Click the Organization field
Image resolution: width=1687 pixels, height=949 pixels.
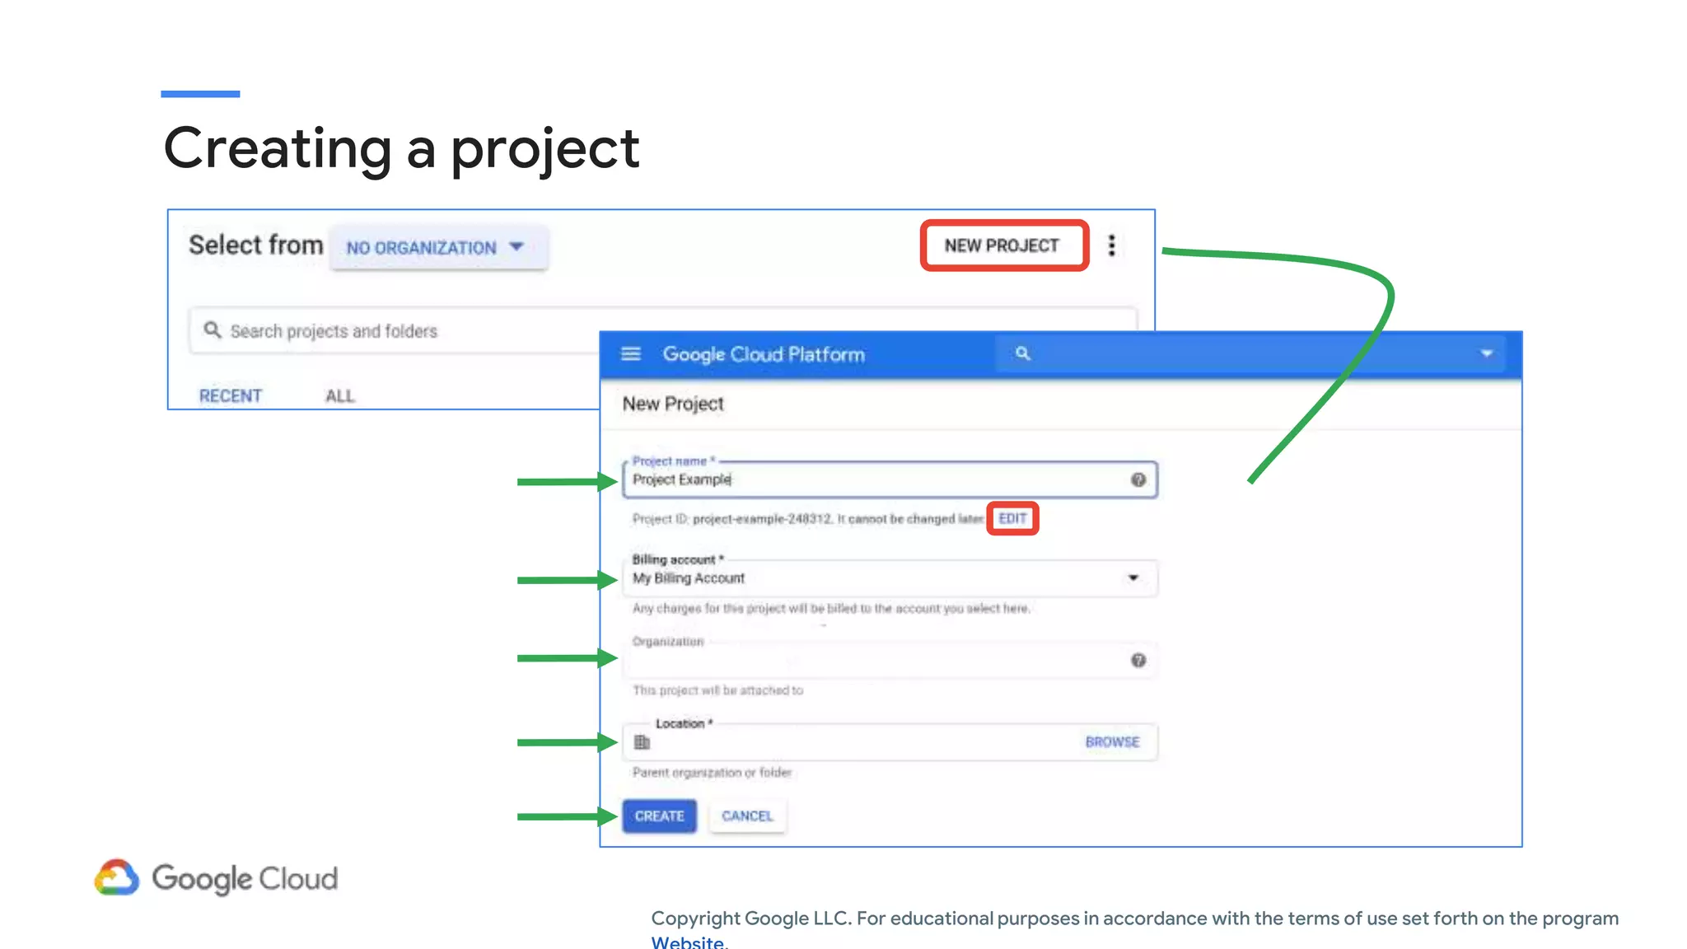point(890,660)
